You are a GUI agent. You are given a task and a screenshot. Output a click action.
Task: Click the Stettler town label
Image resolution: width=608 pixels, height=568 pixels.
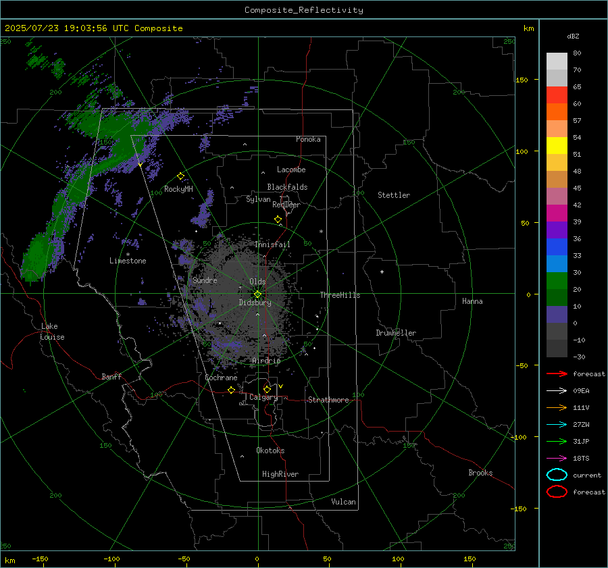coord(394,195)
